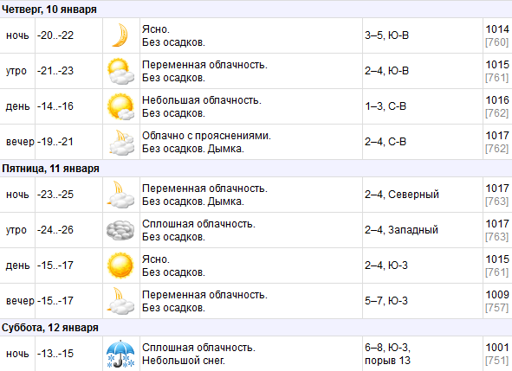
Task: Click pressure value 1009 for Friday evening
Action: [x=497, y=295]
